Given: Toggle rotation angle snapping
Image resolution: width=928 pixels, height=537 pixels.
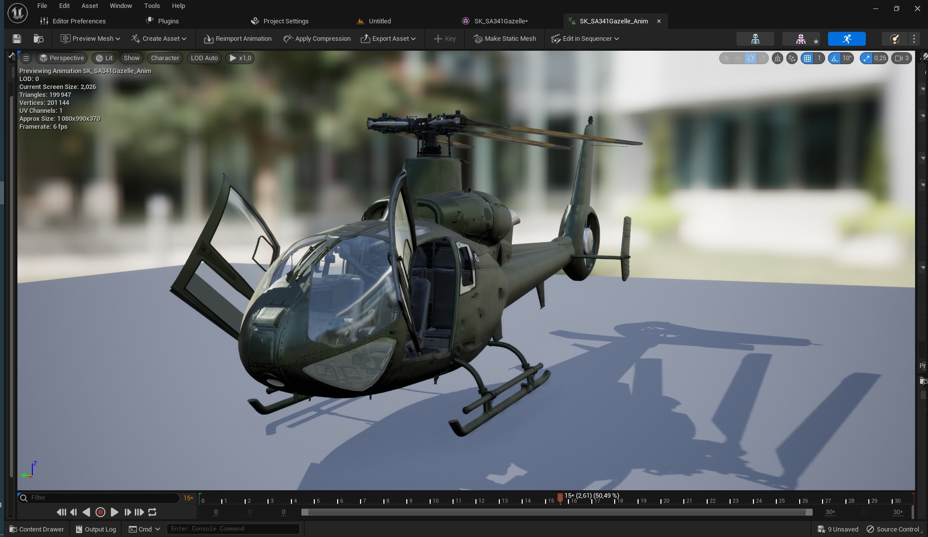Looking at the screenshot, I should (x=835, y=58).
